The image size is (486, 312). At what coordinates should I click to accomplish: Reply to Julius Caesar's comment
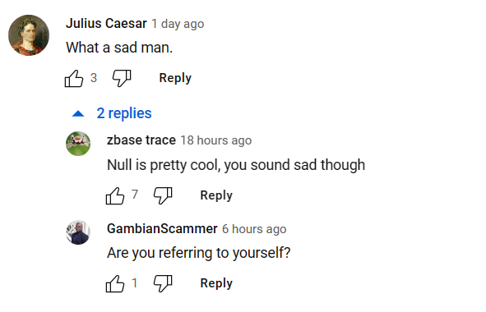click(x=175, y=78)
